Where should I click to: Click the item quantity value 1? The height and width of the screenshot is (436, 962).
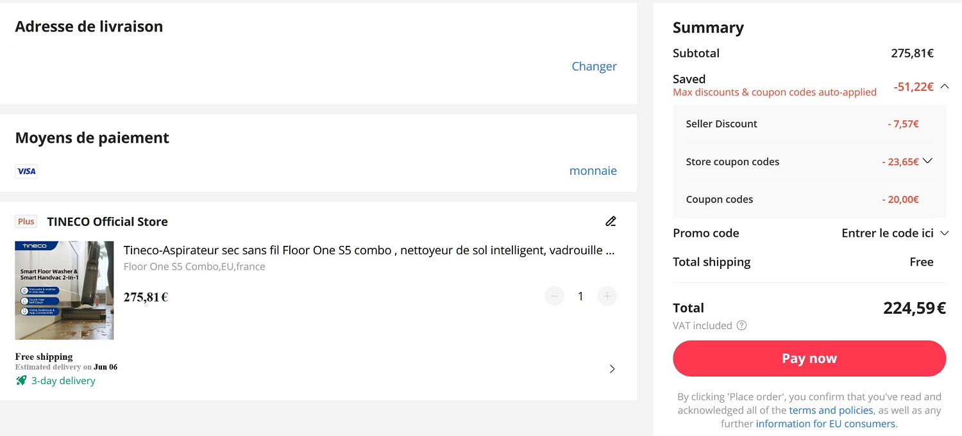(x=580, y=296)
